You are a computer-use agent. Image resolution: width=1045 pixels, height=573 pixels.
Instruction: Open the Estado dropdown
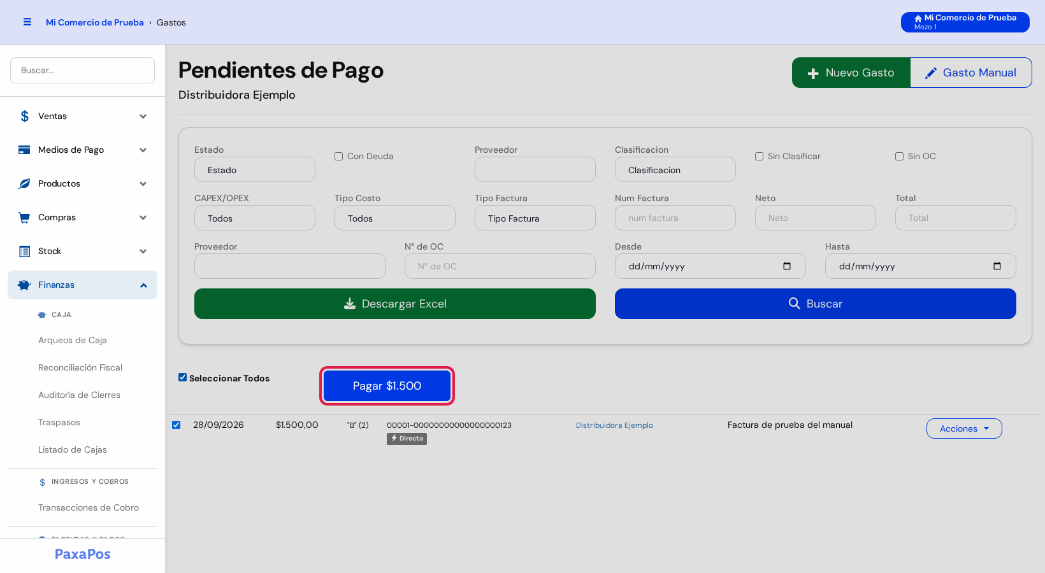[x=255, y=169]
